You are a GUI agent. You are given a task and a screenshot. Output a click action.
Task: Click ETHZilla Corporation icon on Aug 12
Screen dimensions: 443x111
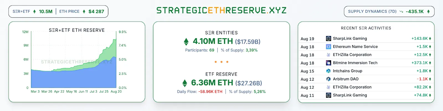[328, 87]
